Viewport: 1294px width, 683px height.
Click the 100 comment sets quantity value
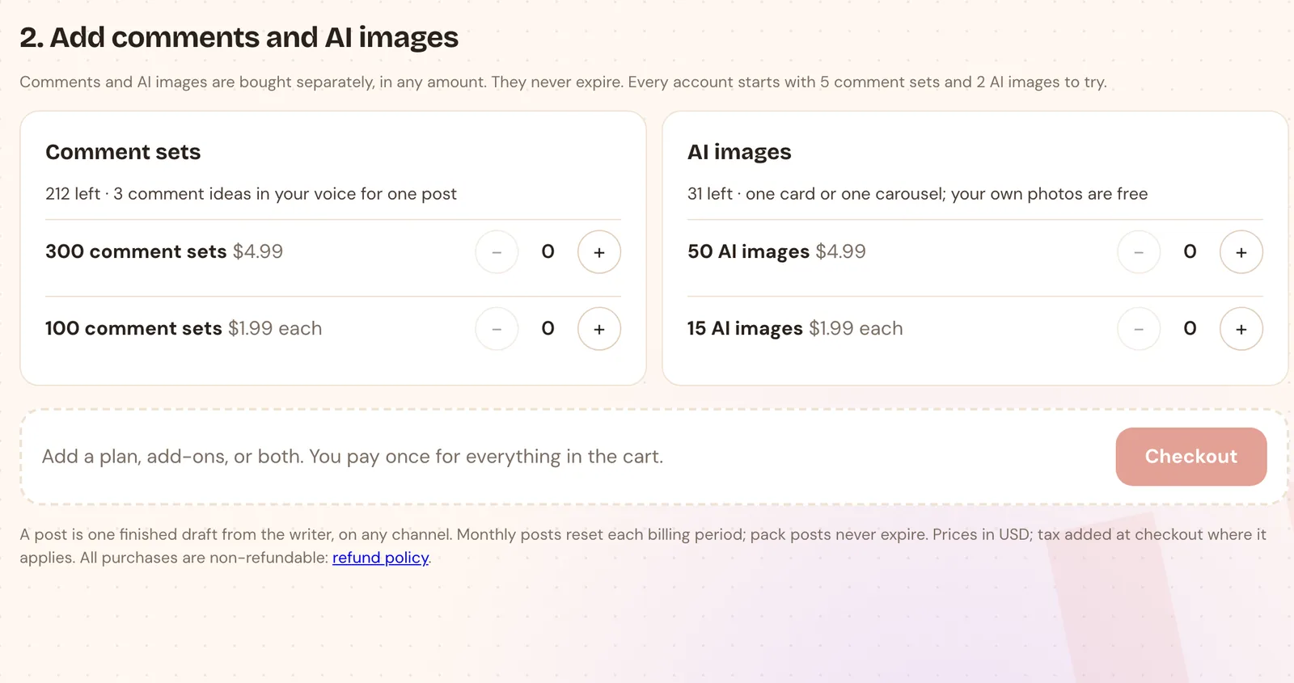click(548, 329)
